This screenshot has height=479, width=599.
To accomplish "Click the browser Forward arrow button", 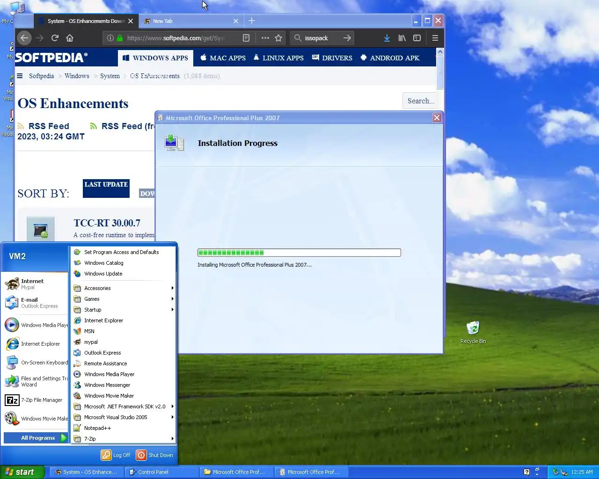I will tap(40, 38).
